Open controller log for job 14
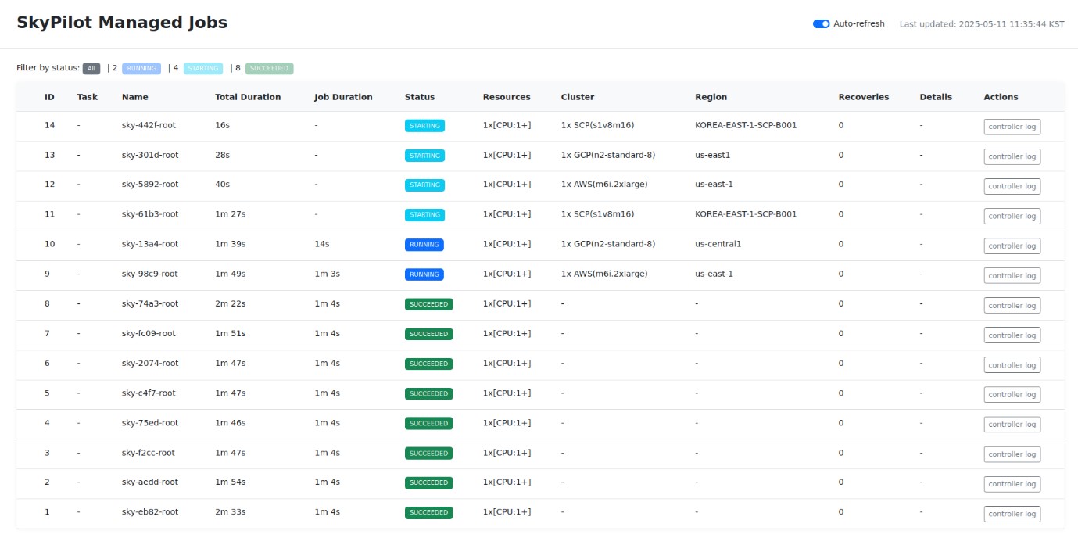The height and width of the screenshot is (545, 1078). pyautogui.click(x=1012, y=127)
